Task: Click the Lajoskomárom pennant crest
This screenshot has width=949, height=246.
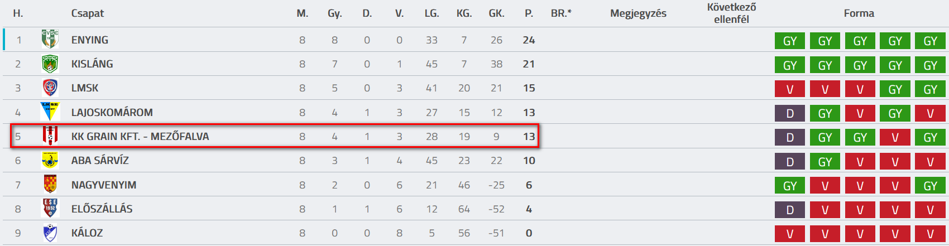Action: pos(50,112)
